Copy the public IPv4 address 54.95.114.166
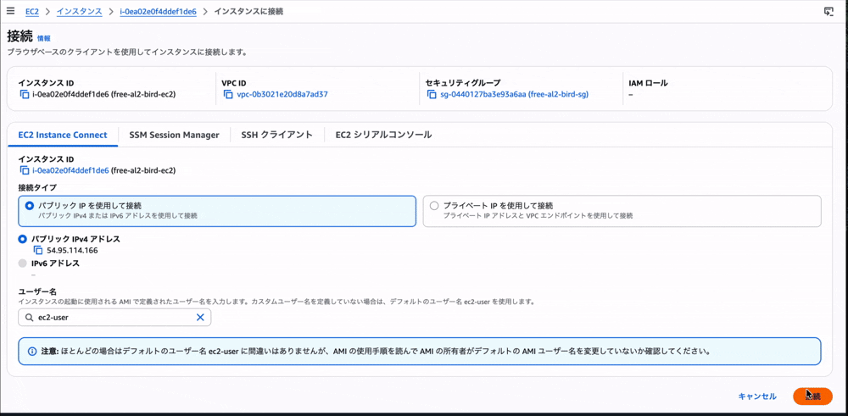This screenshot has height=416, width=848. tap(38, 250)
